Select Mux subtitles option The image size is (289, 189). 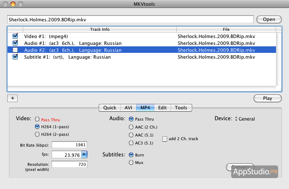click(x=131, y=163)
